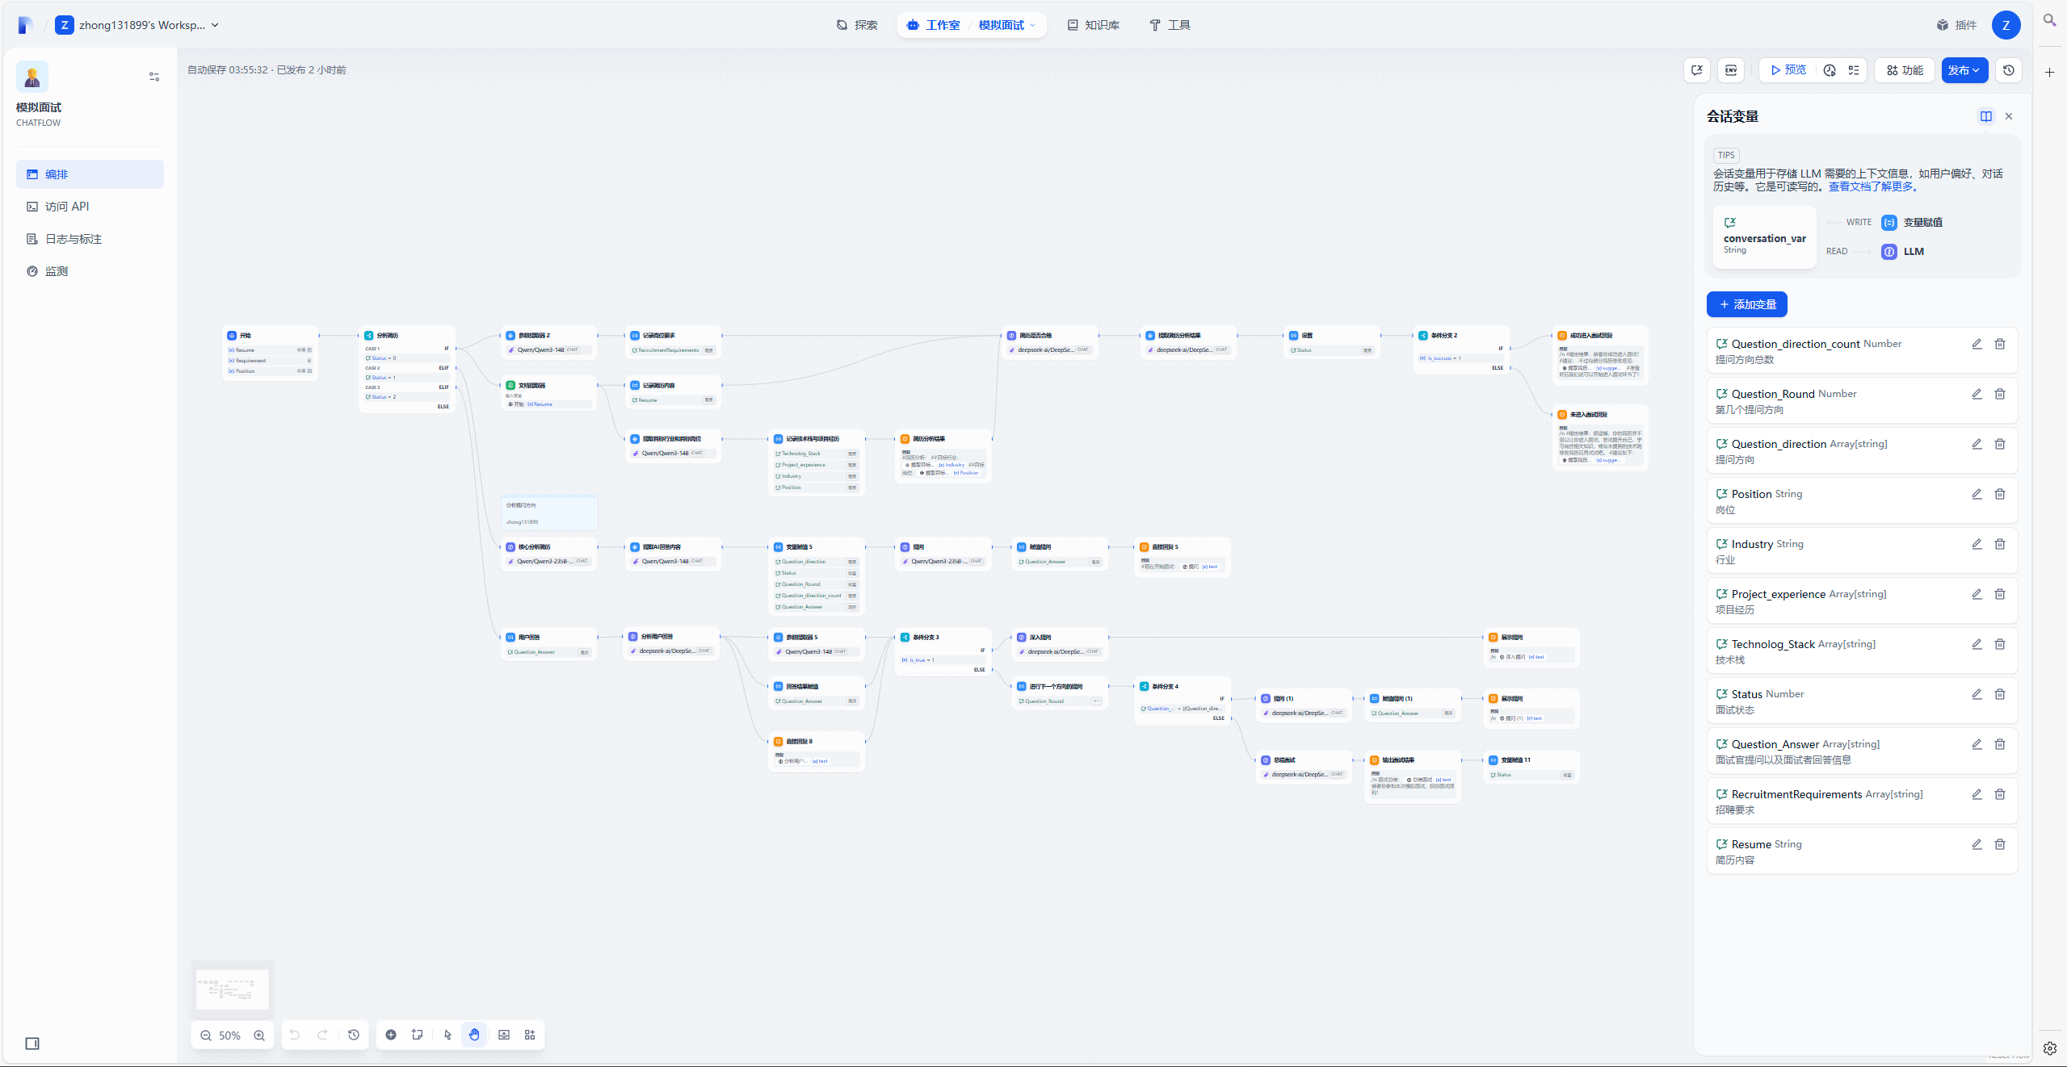2067x1067 pixels.
Task: Click the organize nodes icon
Action: point(530,1035)
